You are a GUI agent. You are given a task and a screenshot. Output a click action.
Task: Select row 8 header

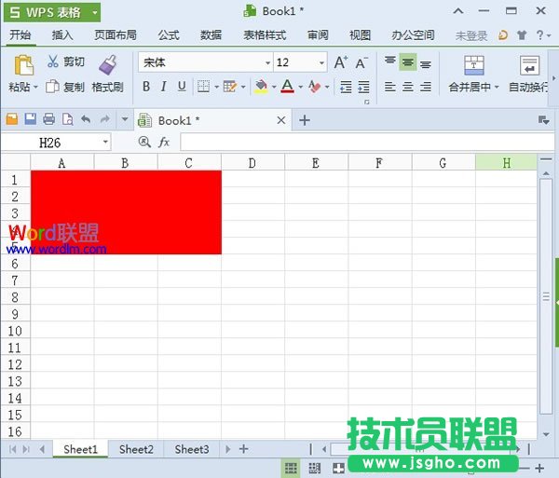pos(15,297)
